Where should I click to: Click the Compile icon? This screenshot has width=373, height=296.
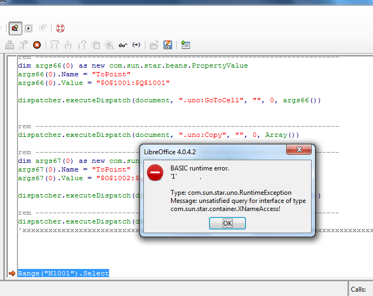click(x=10, y=45)
